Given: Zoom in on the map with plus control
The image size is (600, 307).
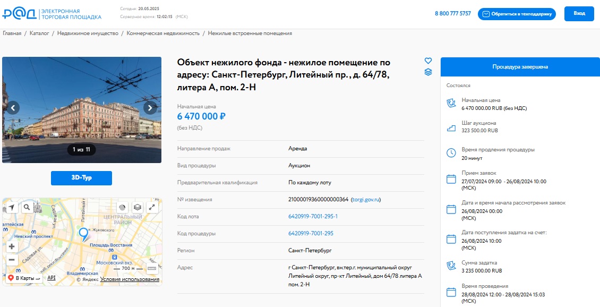Looking at the screenshot, I should click(12, 245).
